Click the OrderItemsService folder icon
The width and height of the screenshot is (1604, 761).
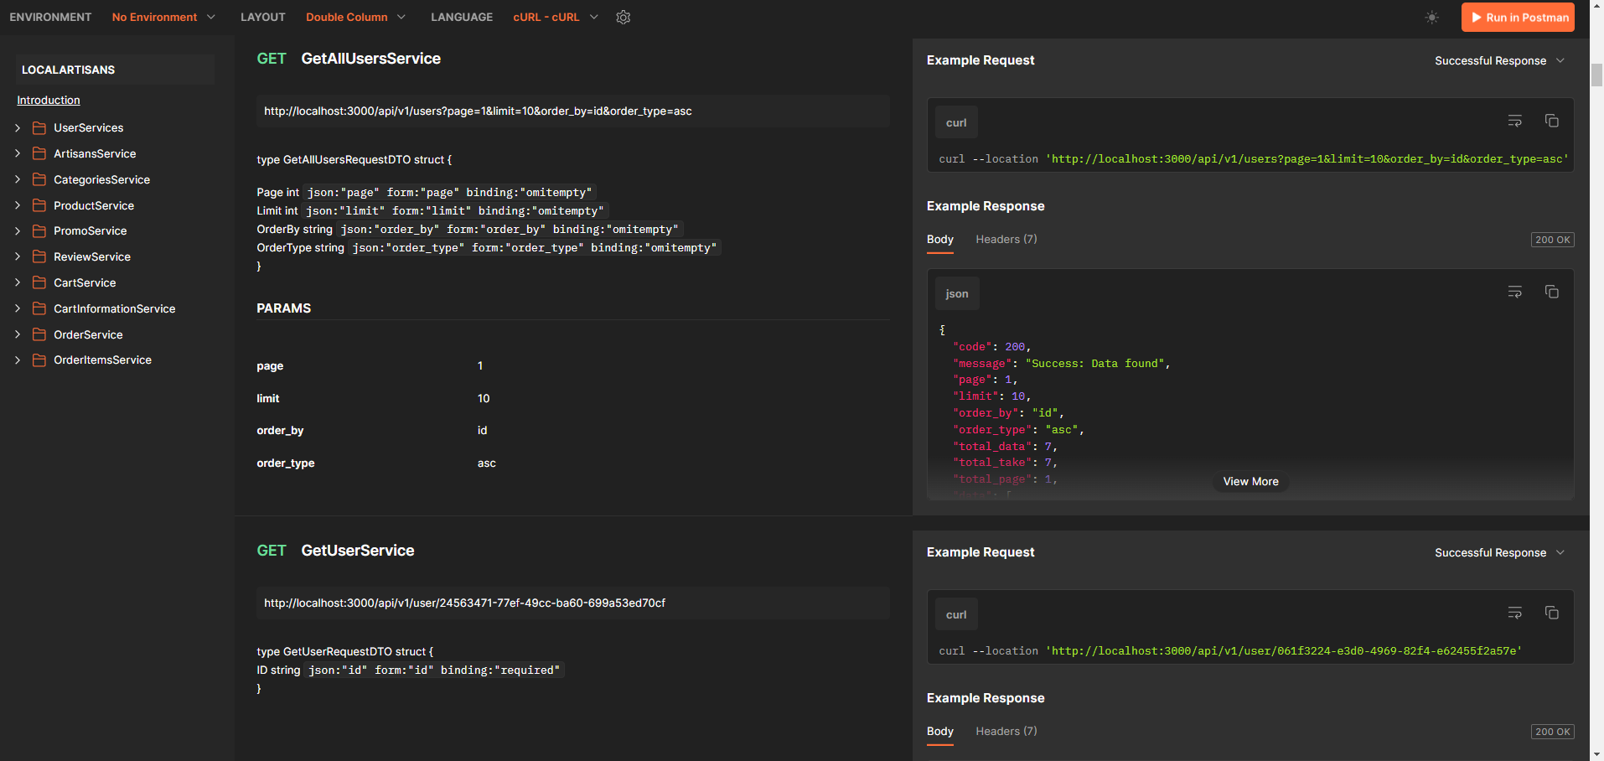pos(39,360)
